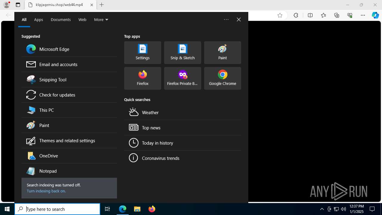Select the All search tab
This screenshot has width=382, height=215.
[x=24, y=20]
